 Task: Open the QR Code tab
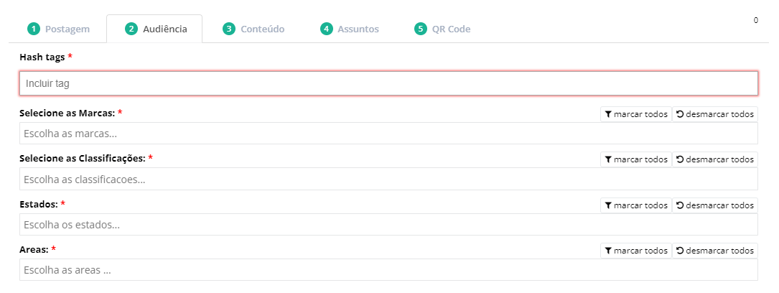tap(451, 29)
